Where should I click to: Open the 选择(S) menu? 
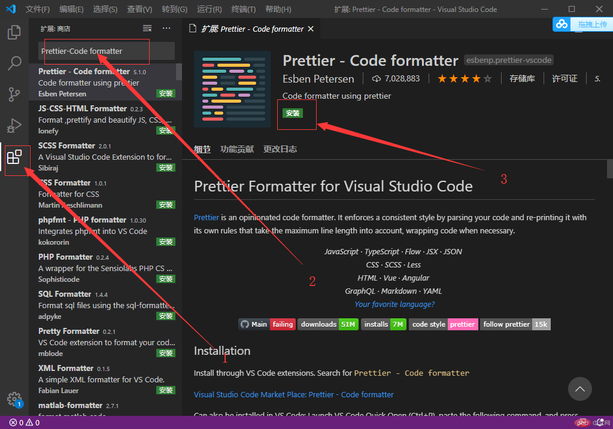click(105, 9)
